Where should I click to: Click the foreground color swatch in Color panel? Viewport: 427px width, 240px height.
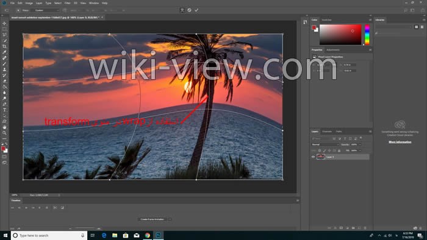314,27
